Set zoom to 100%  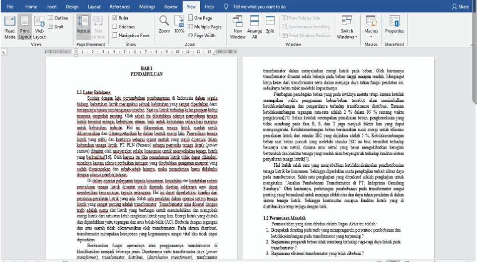[179, 24]
